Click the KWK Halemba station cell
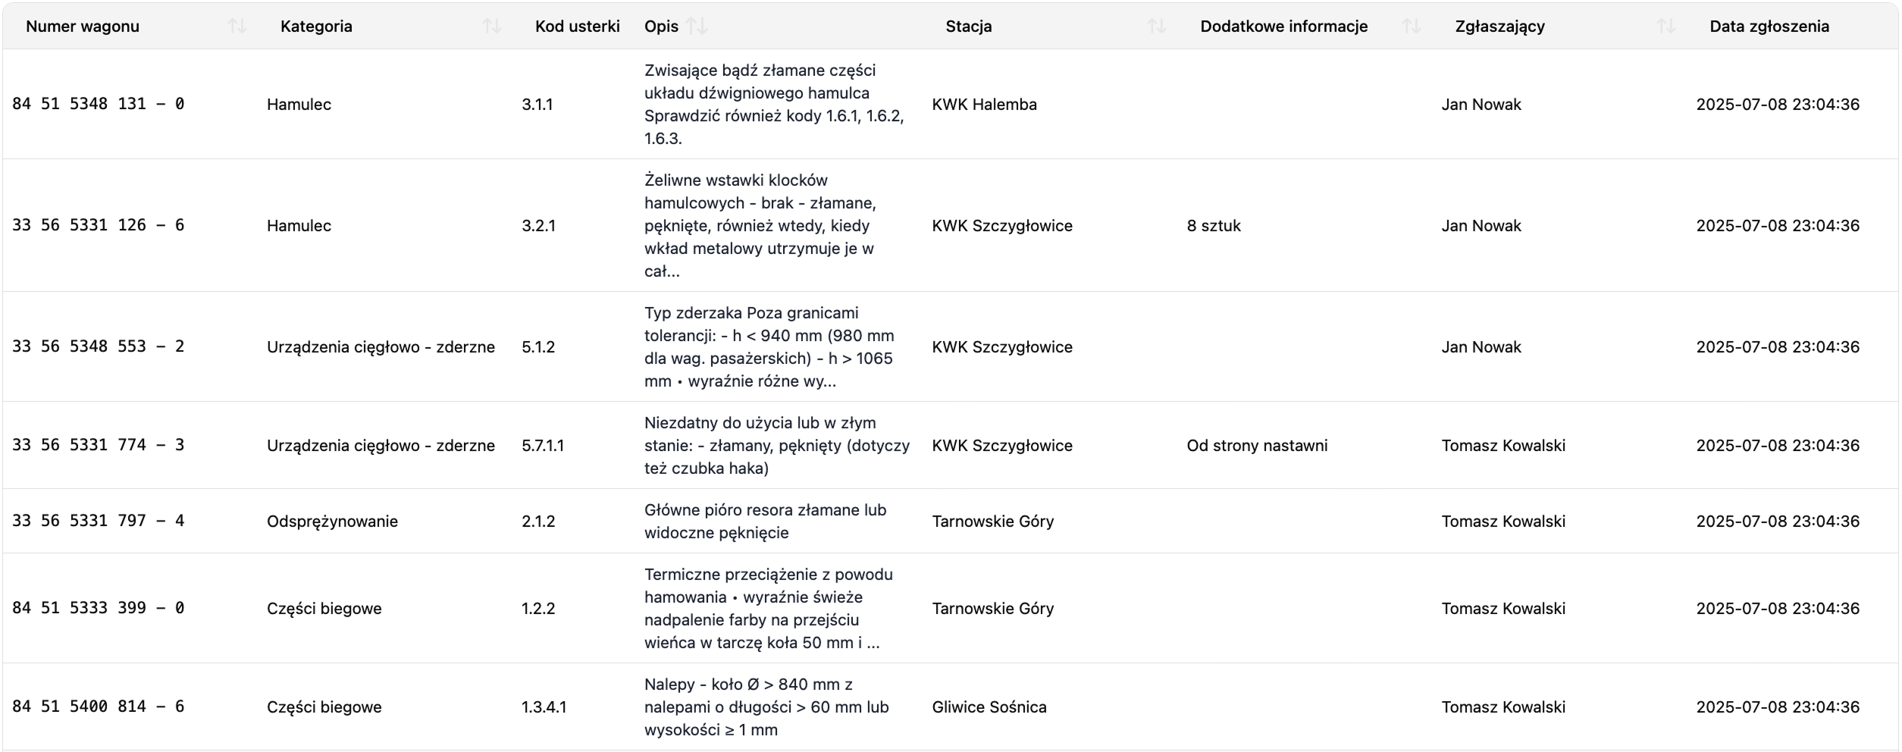This screenshot has height=752, width=1902. click(x=984, y=105)
